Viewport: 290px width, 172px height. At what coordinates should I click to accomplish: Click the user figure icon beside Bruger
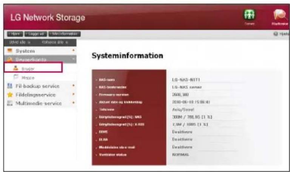[16, 68]
